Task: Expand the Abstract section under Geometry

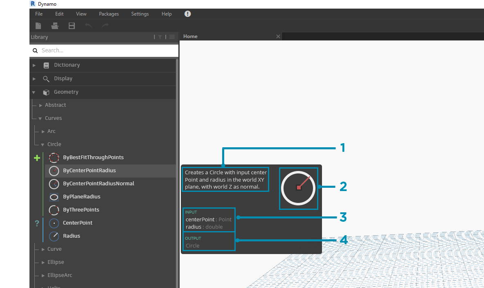Action: 41,105
